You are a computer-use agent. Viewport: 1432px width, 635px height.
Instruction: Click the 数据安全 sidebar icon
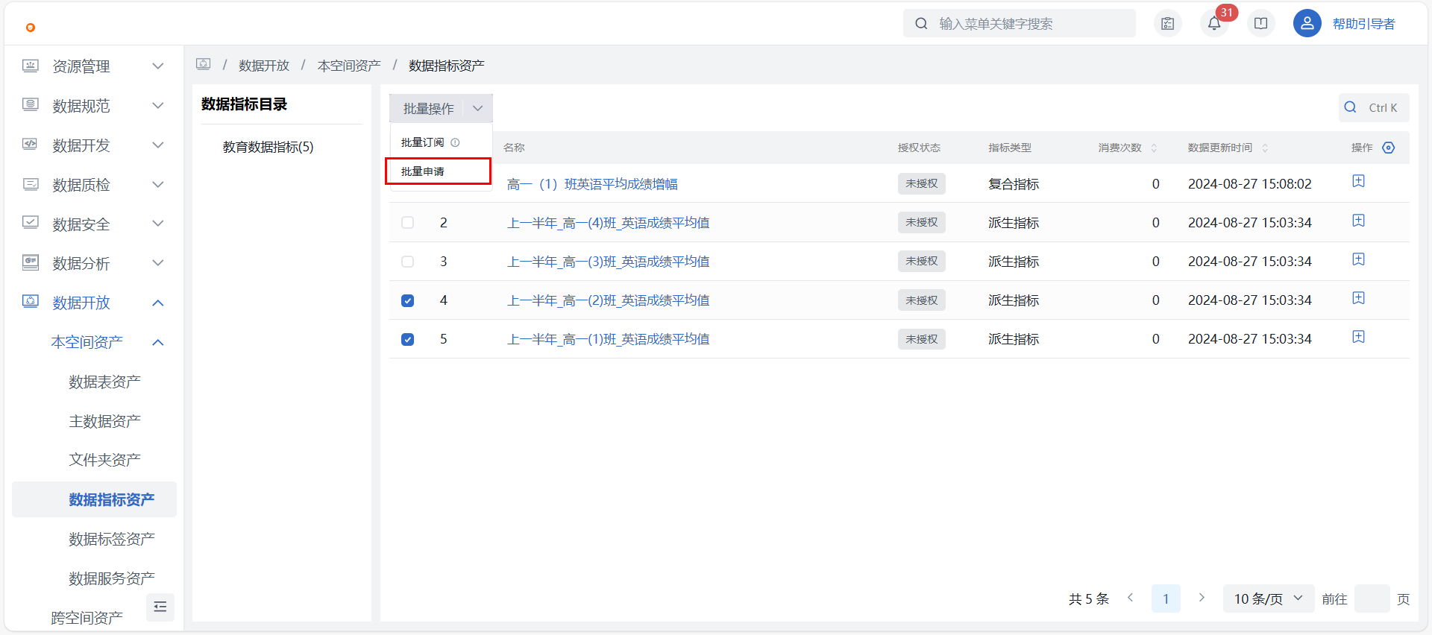click(31, 223)
